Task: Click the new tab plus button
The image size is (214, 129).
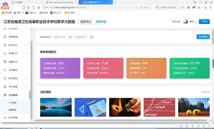Action: point(115,2)
